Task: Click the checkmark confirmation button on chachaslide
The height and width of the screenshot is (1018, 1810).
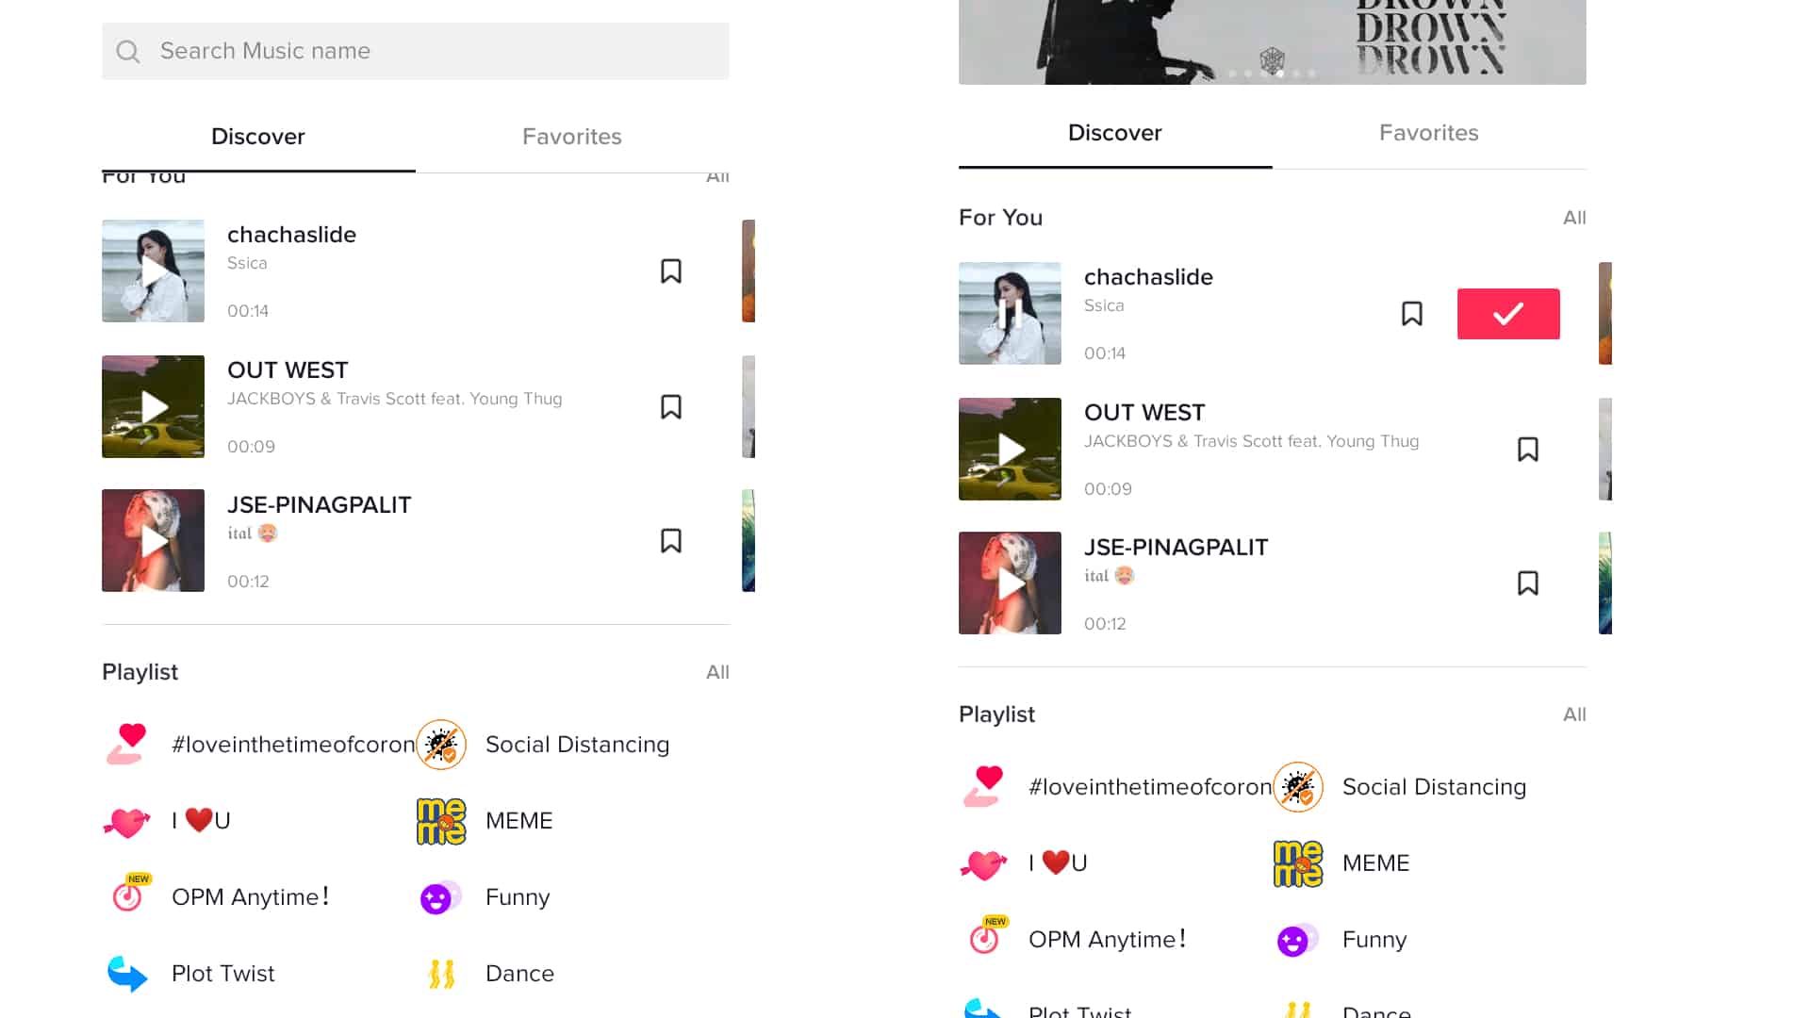Action: (x=1506, y=313)
